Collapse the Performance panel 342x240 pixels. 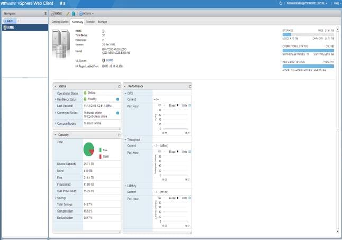(x=125, y=86)
